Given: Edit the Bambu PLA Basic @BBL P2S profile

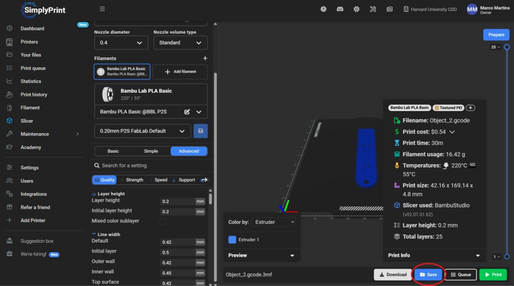Looking at the screenshot, I should point(187,112).
